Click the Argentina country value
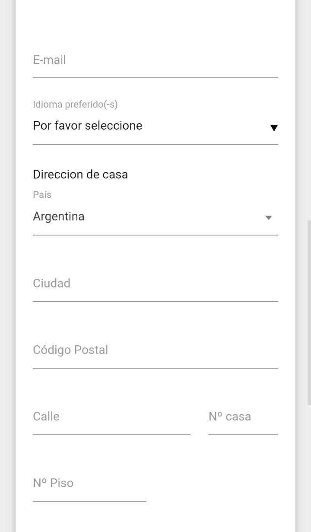This screenshot has height=532, width=311. coord(59,217)
